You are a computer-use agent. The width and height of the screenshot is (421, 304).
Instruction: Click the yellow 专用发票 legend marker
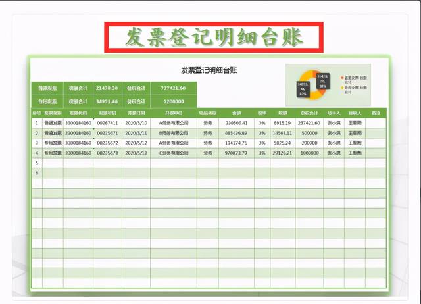click(x=342, y=88)
